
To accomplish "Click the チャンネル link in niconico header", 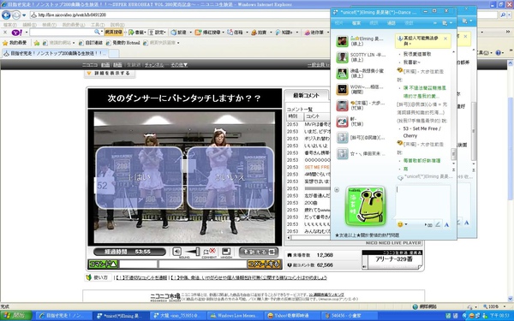I will (x=154, y=65).
